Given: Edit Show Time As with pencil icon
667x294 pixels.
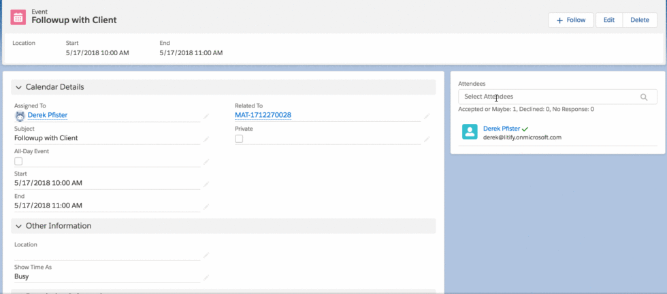Looking at the screenshot, I should click(206, 278).
